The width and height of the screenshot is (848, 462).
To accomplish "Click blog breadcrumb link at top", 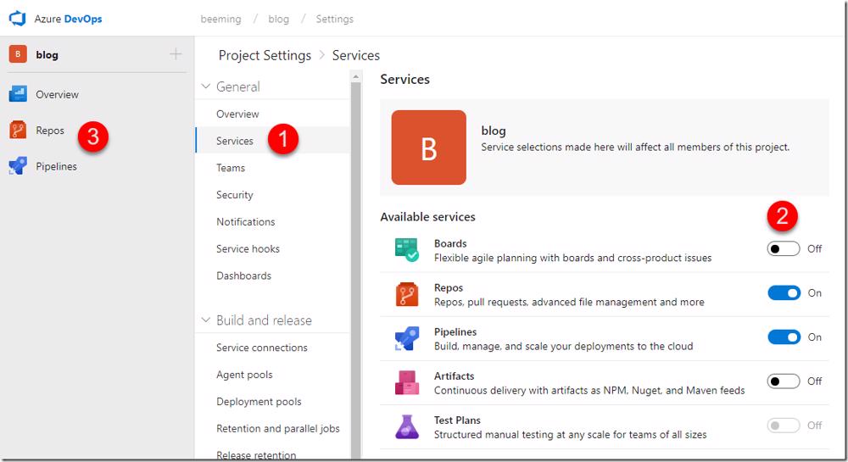I will click(x=278, y=19).
